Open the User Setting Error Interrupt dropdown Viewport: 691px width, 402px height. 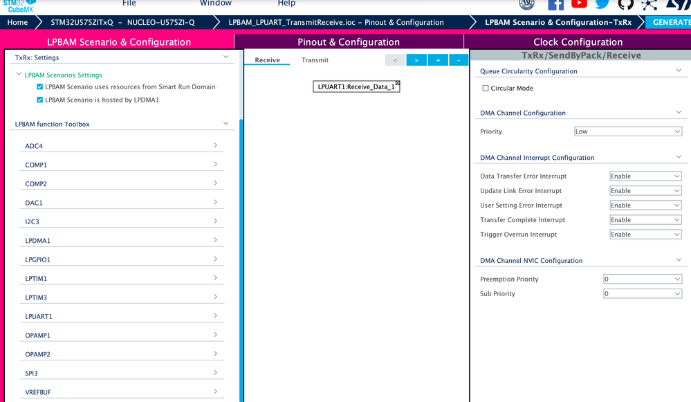click(645, 205)
